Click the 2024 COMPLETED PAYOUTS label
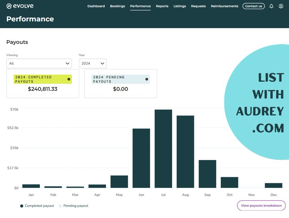 [x=33, y=79]
